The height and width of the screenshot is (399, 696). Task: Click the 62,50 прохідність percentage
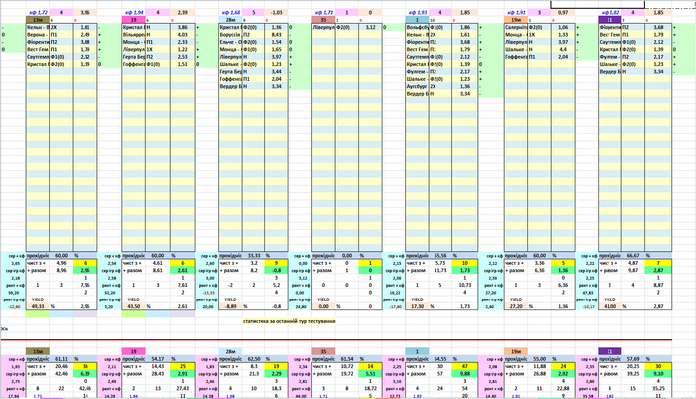click(254, 359)
